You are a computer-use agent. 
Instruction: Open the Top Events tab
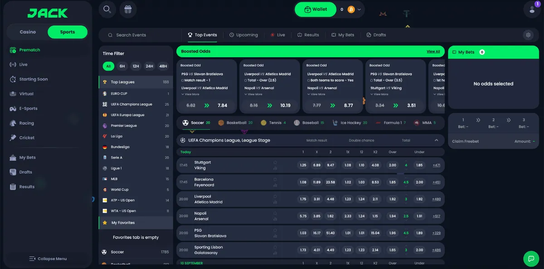coord(203,35)
